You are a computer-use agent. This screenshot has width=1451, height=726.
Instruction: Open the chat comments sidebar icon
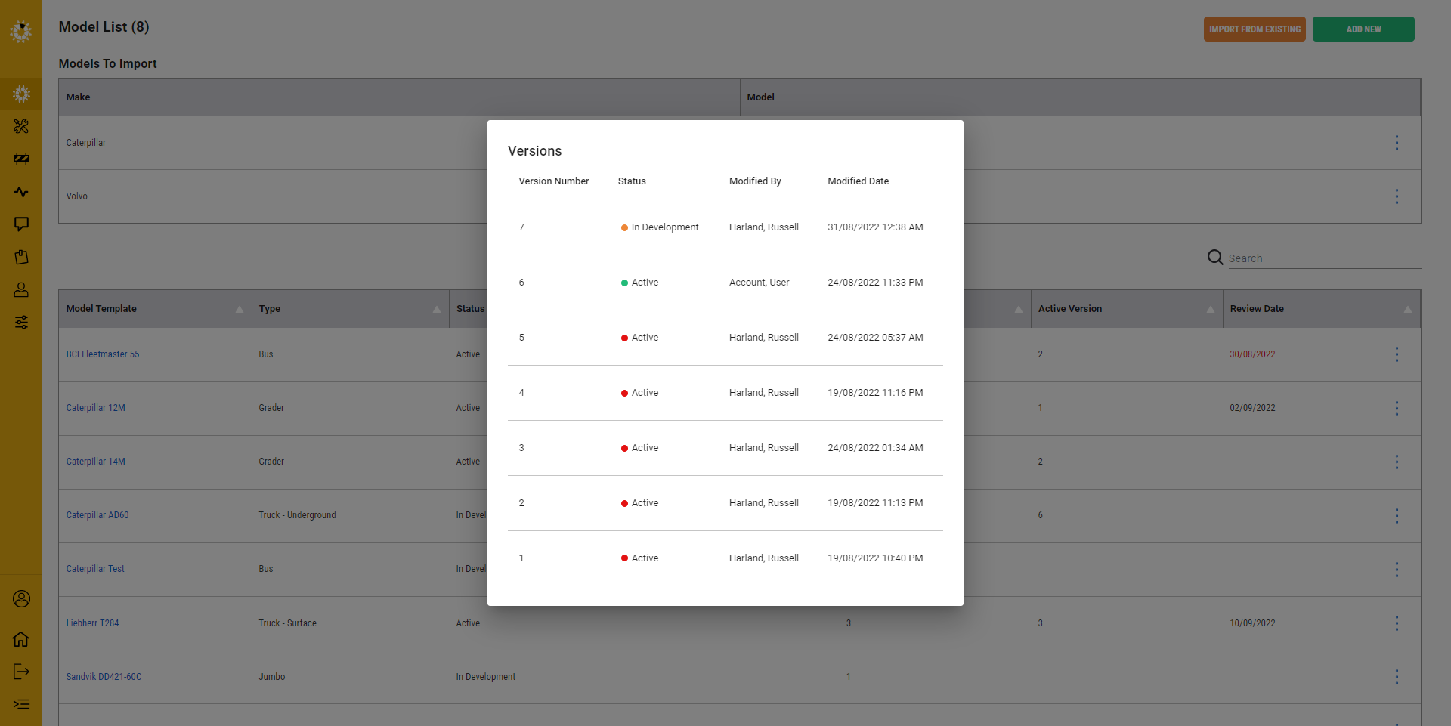[x=21, y=224]
